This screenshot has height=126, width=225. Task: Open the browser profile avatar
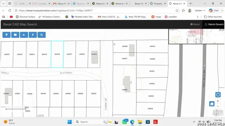point(189,10)
